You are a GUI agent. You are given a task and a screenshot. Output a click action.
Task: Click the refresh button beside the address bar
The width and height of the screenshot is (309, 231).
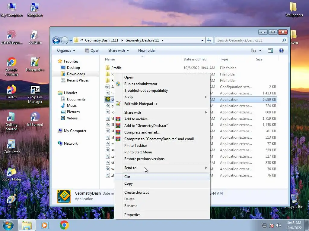(209, 41)
